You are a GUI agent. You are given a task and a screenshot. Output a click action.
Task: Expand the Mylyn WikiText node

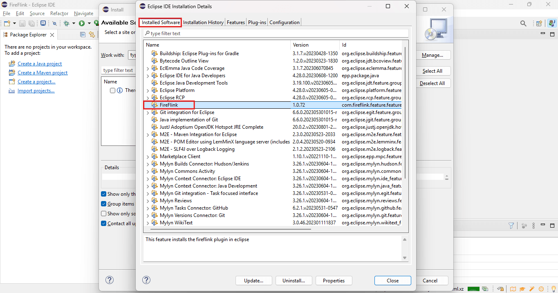click(x=148, y=223)
